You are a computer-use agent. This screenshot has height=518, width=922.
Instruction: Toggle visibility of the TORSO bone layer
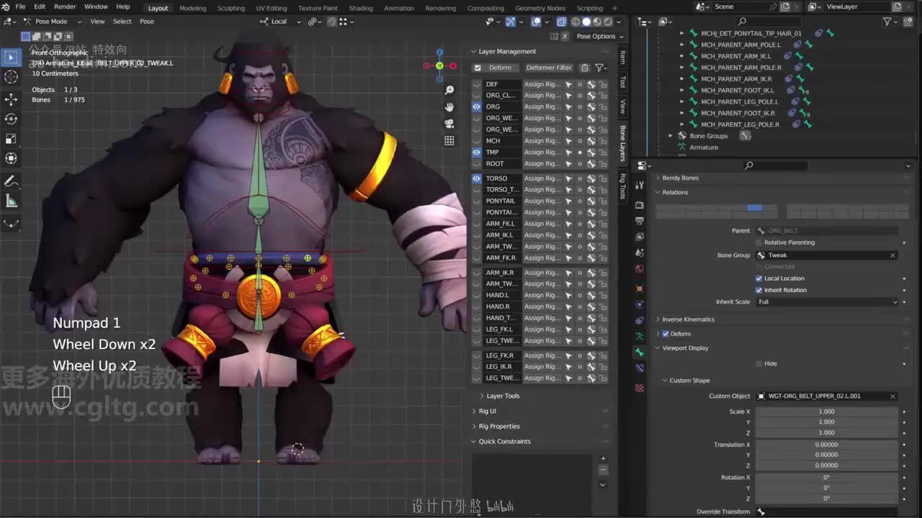[476, 178]
